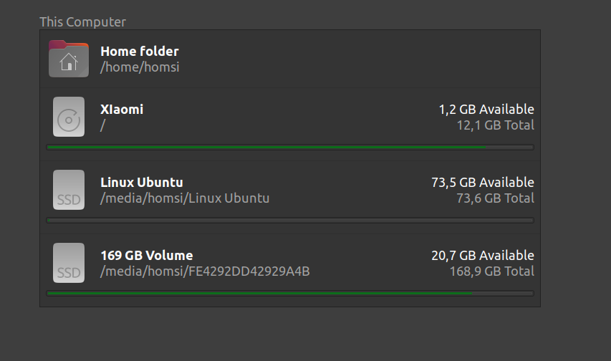
Task: Click the 169 GB Volume SSD icon
Action: point(69,263)
